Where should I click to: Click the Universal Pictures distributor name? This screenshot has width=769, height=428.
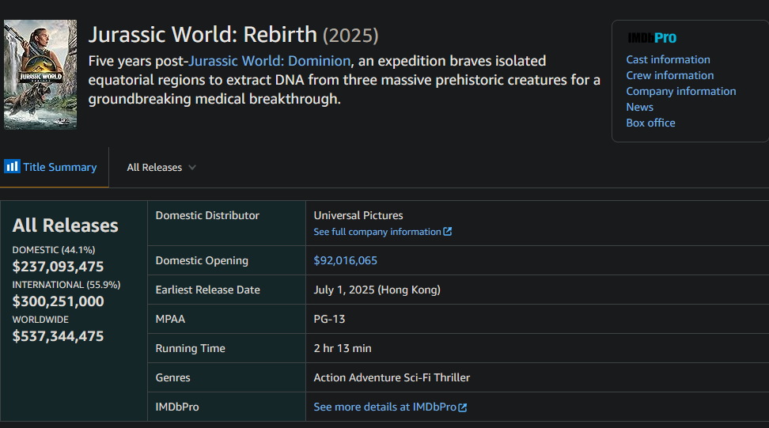(358, 215)
